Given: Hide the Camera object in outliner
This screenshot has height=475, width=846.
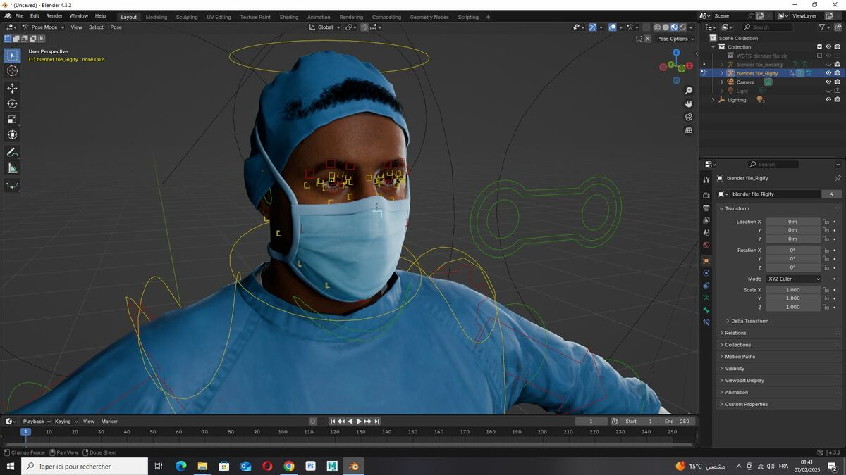Looking at the screenshot, I should pyautogui.click(x=828, y=82).
